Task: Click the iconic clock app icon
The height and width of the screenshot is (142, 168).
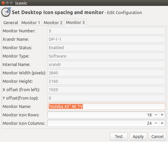Action: [x=6, y=12]
